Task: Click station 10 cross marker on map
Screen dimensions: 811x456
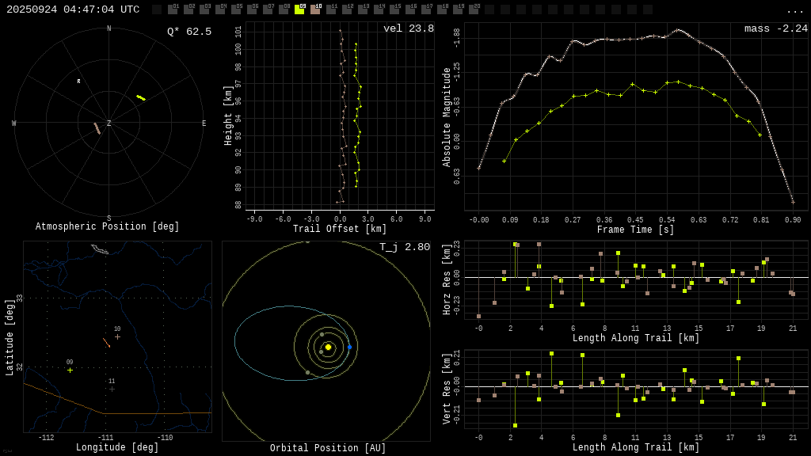Action: (x=117, y=336)
